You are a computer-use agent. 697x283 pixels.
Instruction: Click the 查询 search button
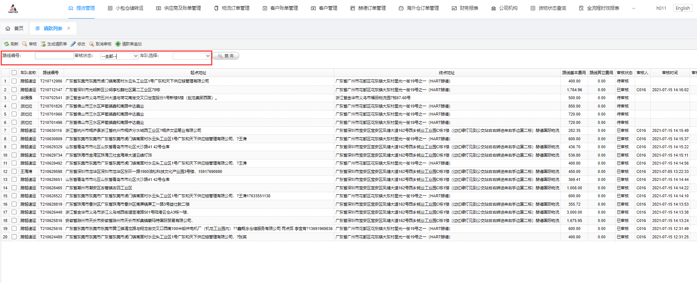click(226, 56)
